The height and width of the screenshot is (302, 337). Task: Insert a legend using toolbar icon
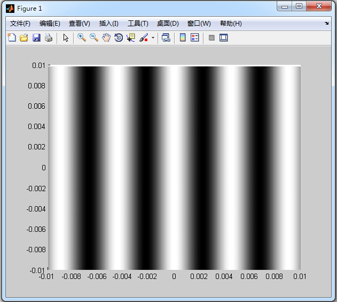(195, 37)
